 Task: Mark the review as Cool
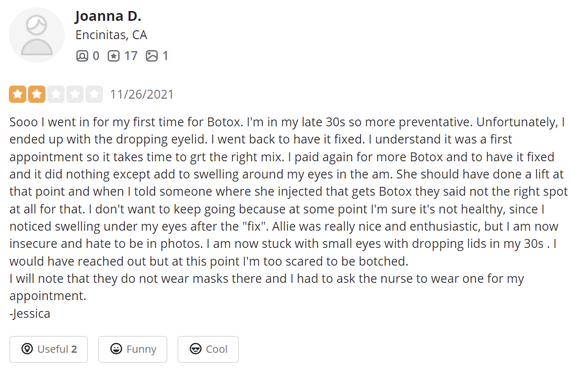(x=208, y=349)
